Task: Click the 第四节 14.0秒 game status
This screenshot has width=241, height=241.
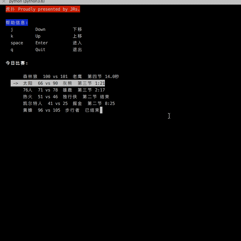Action: (103, 77)
